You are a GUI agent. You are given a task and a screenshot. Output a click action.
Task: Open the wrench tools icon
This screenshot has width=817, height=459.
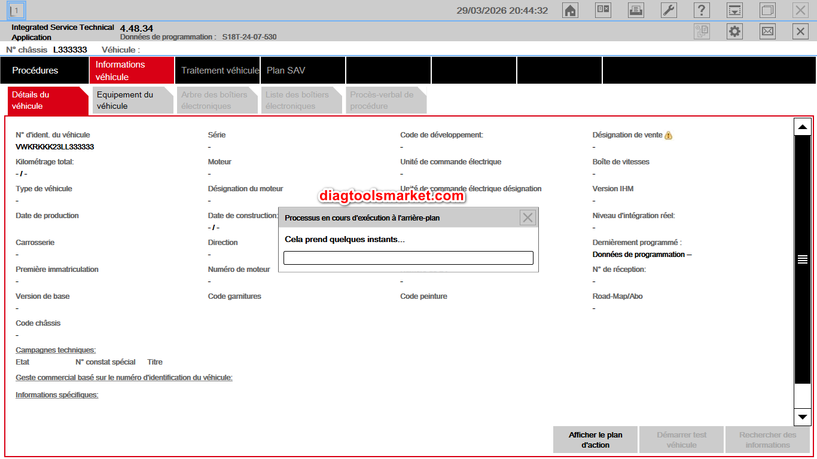[669, 10]
